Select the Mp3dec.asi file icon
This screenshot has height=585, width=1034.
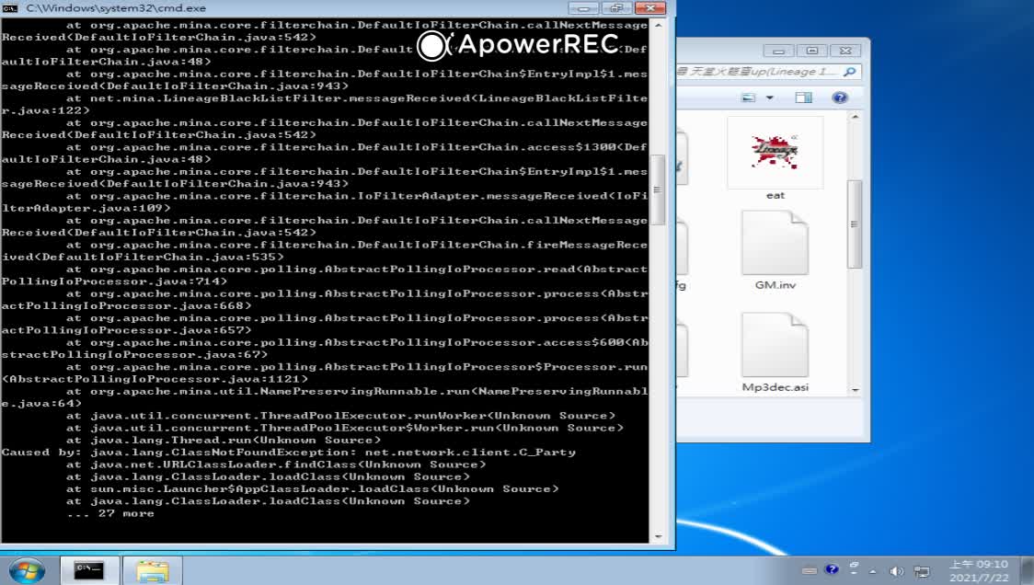(775, 344)
